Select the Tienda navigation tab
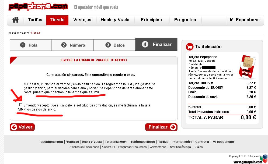This screenshot has width=268, height=164. tap(57, 20)
